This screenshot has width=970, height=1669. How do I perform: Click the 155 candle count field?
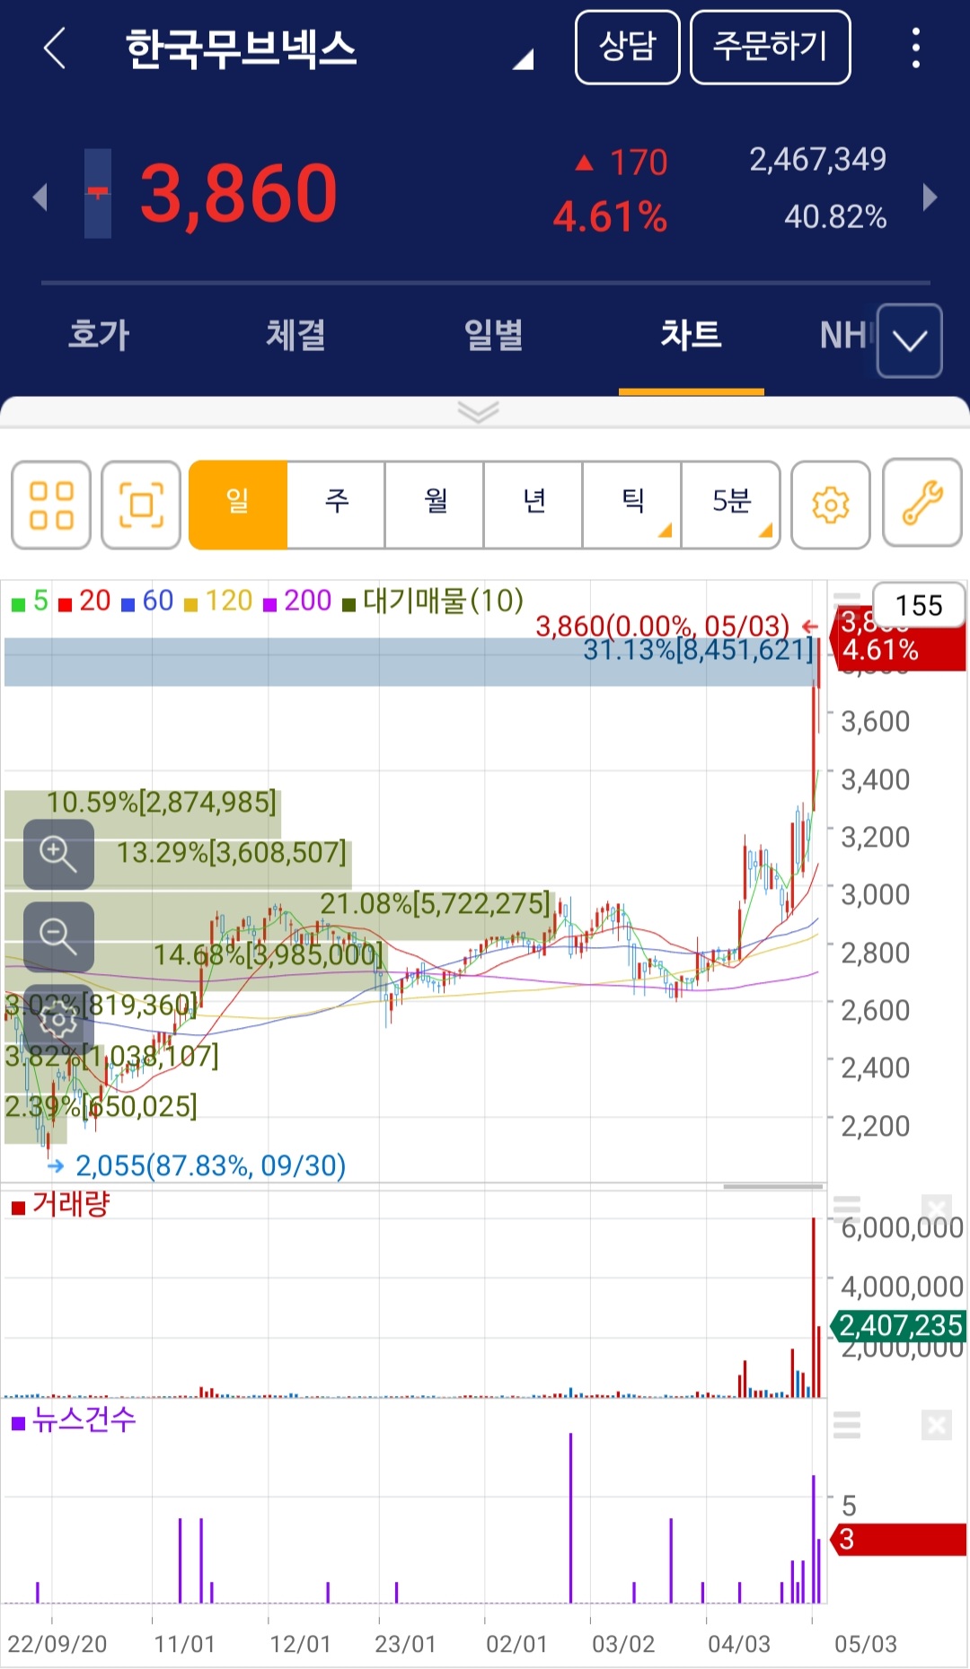click(919, 605)
